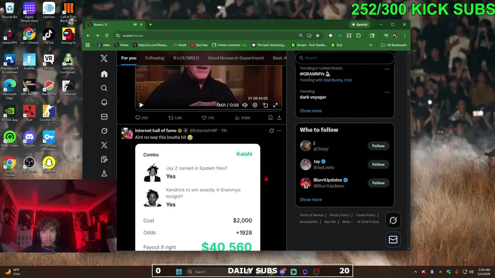Reload the page in Chrome

107,36
